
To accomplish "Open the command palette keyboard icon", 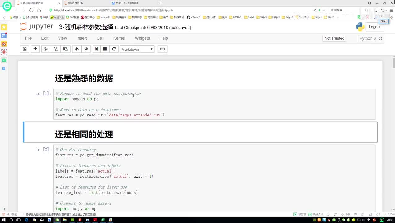I will click(163, 49).
